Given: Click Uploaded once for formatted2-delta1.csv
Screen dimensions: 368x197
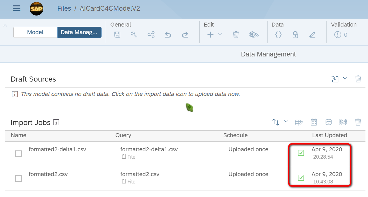Looking at the screenshot, I should [x=248, y=149].
